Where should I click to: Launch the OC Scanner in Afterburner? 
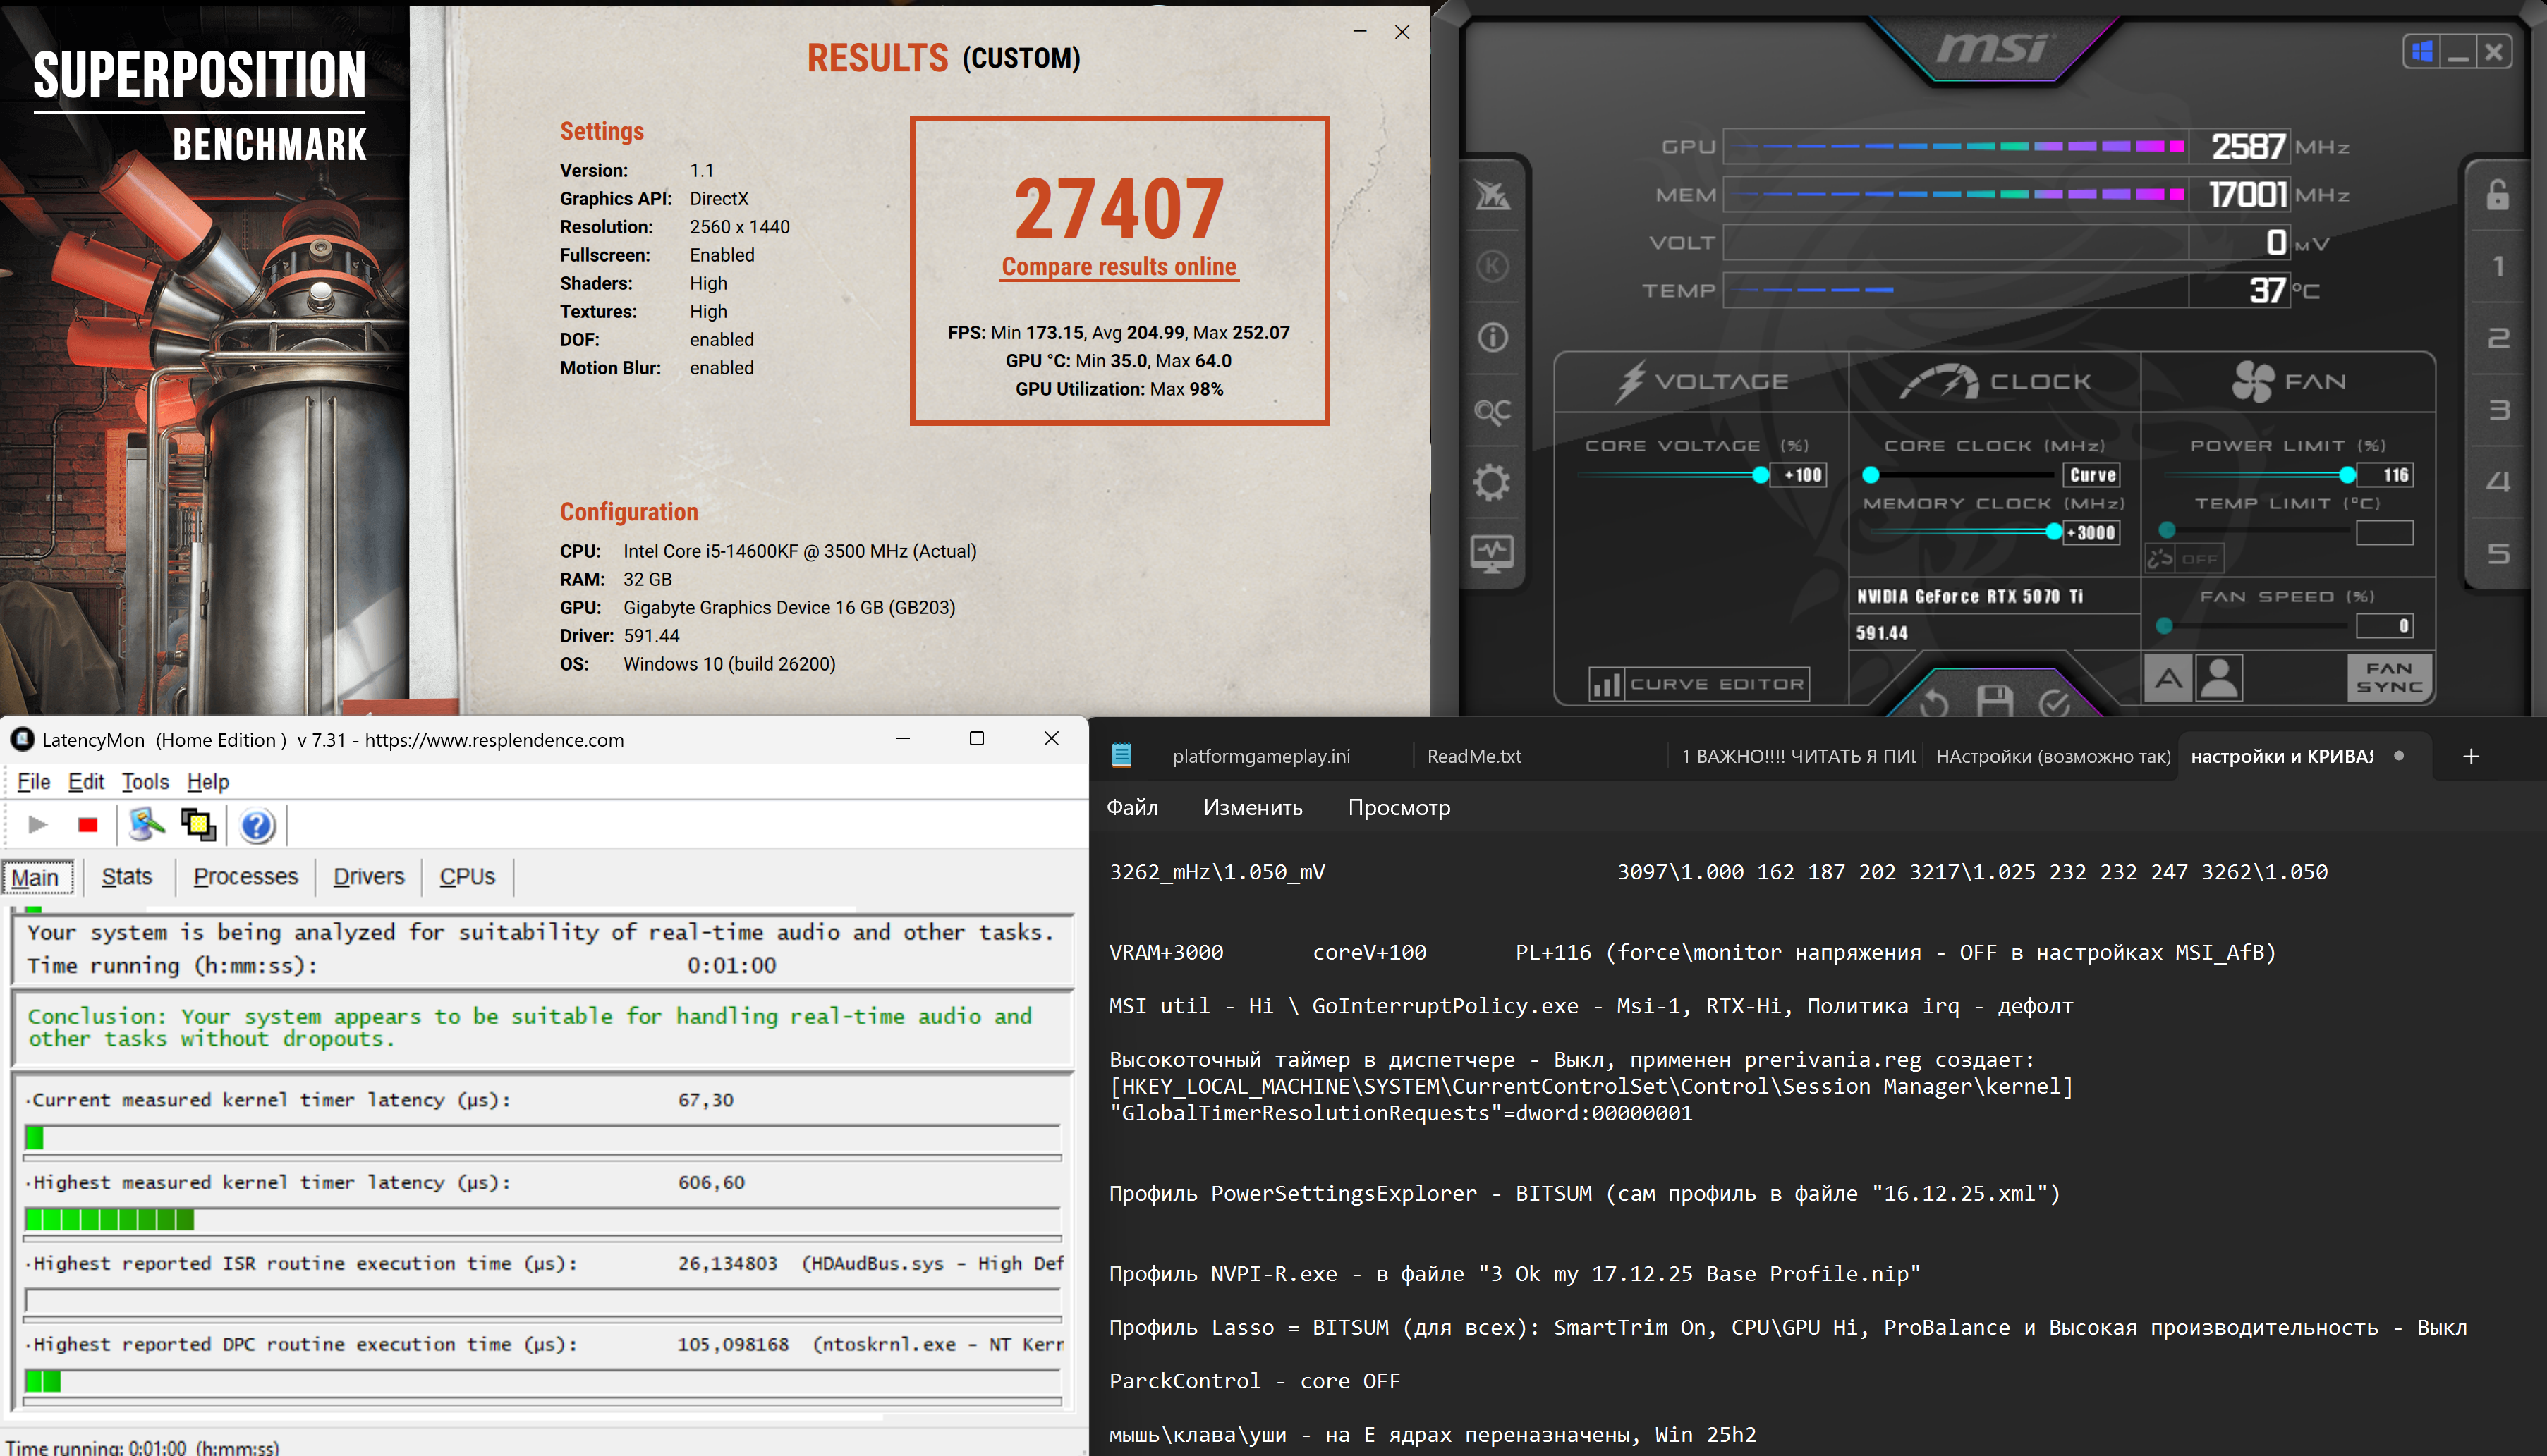1493,410
